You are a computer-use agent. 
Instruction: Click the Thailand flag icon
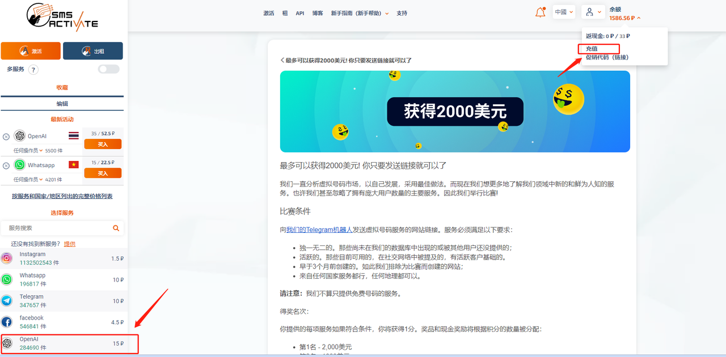coord(74,136)
